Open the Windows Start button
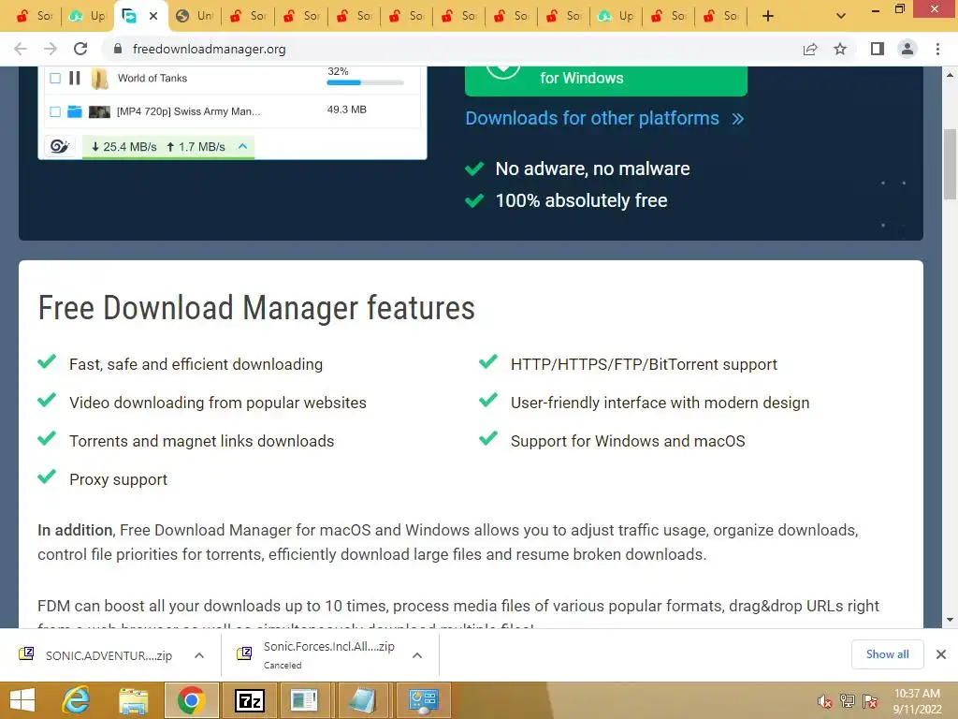This screenshot has height=719, width=958. [22, 700]
